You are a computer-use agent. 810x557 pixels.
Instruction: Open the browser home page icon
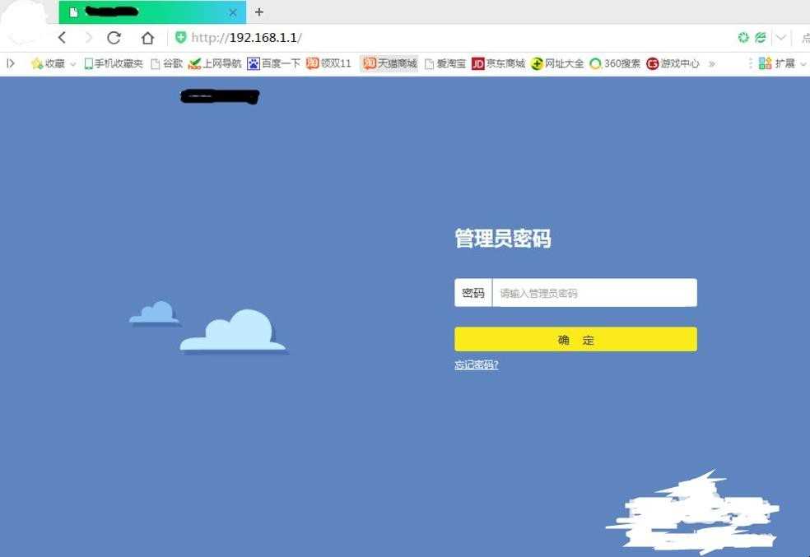[x=147, y=37]
